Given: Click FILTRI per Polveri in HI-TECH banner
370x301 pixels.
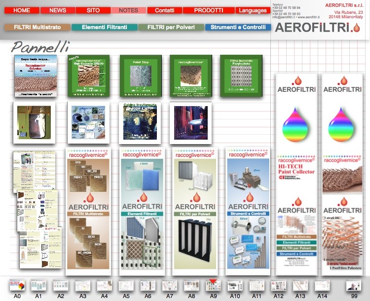Looking at the screenshot, I should (x=296, y=248).
